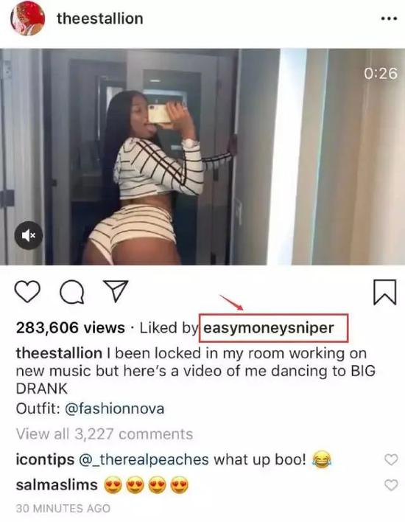Open icontips commenter profile
405x522 pixels.
(45, 460)
